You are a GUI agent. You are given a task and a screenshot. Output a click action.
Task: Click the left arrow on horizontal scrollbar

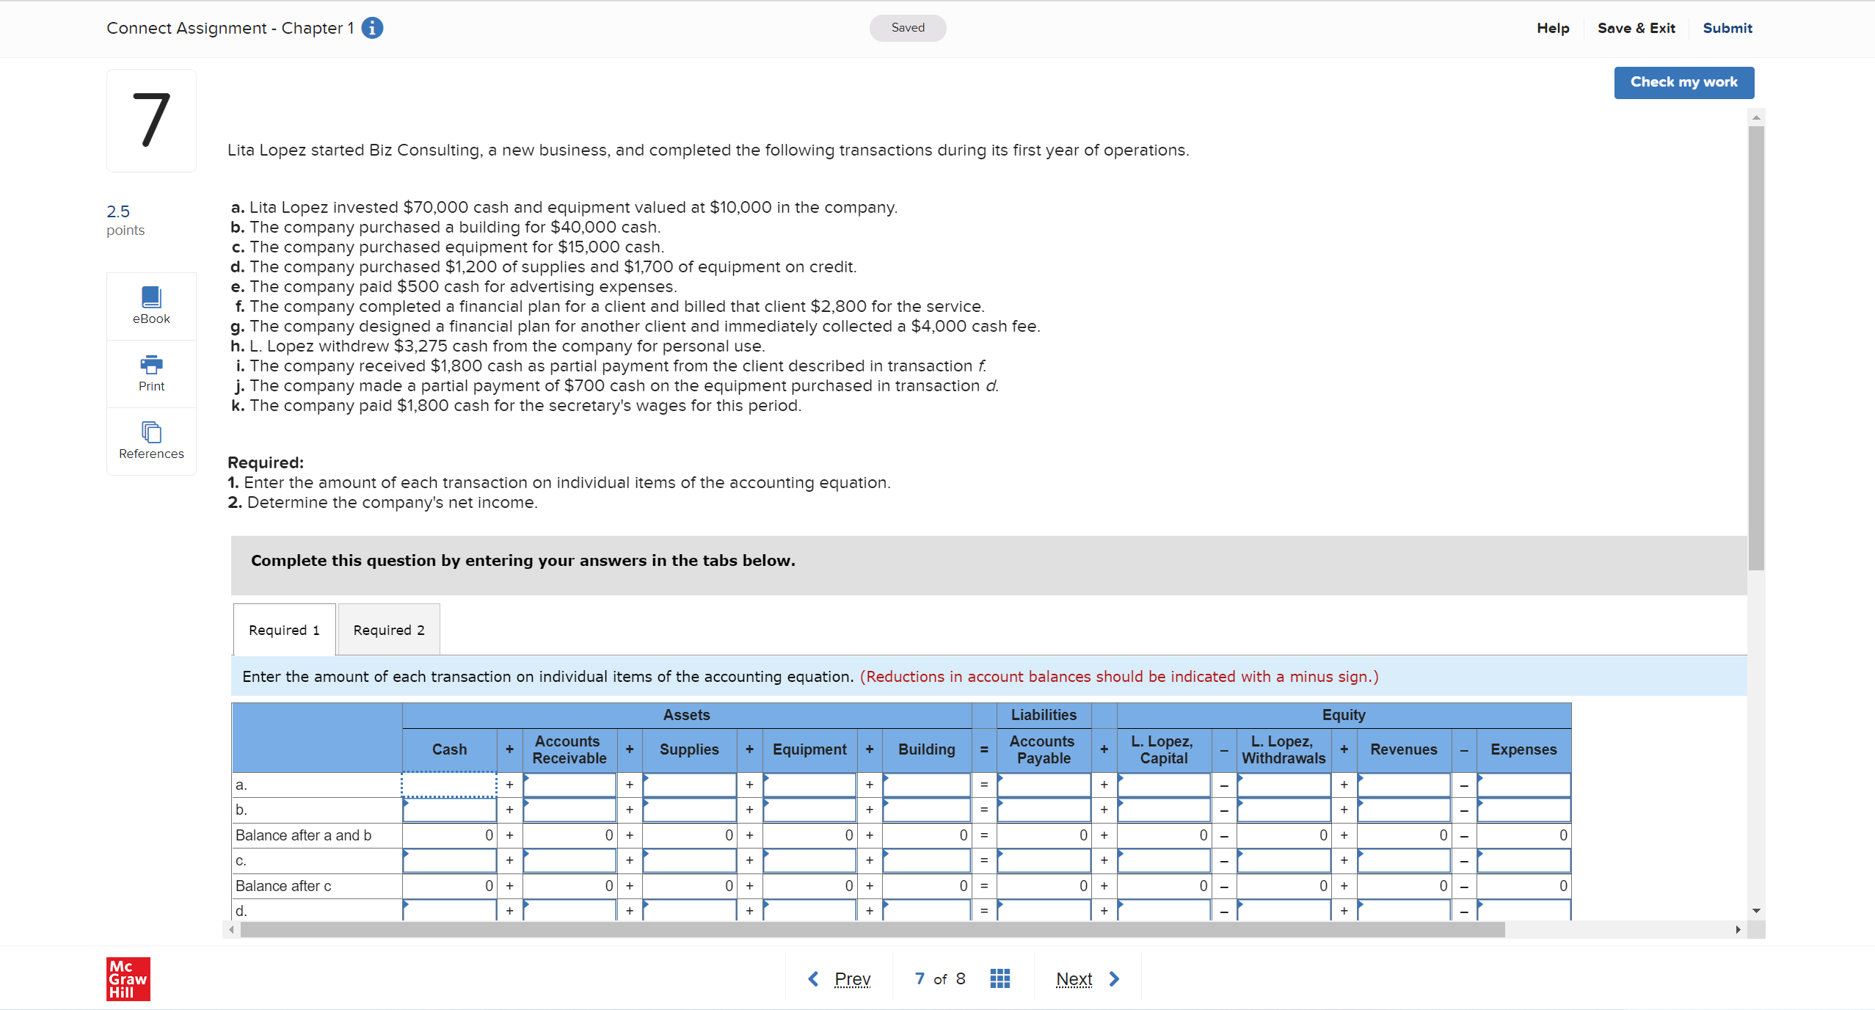point(233,930)
